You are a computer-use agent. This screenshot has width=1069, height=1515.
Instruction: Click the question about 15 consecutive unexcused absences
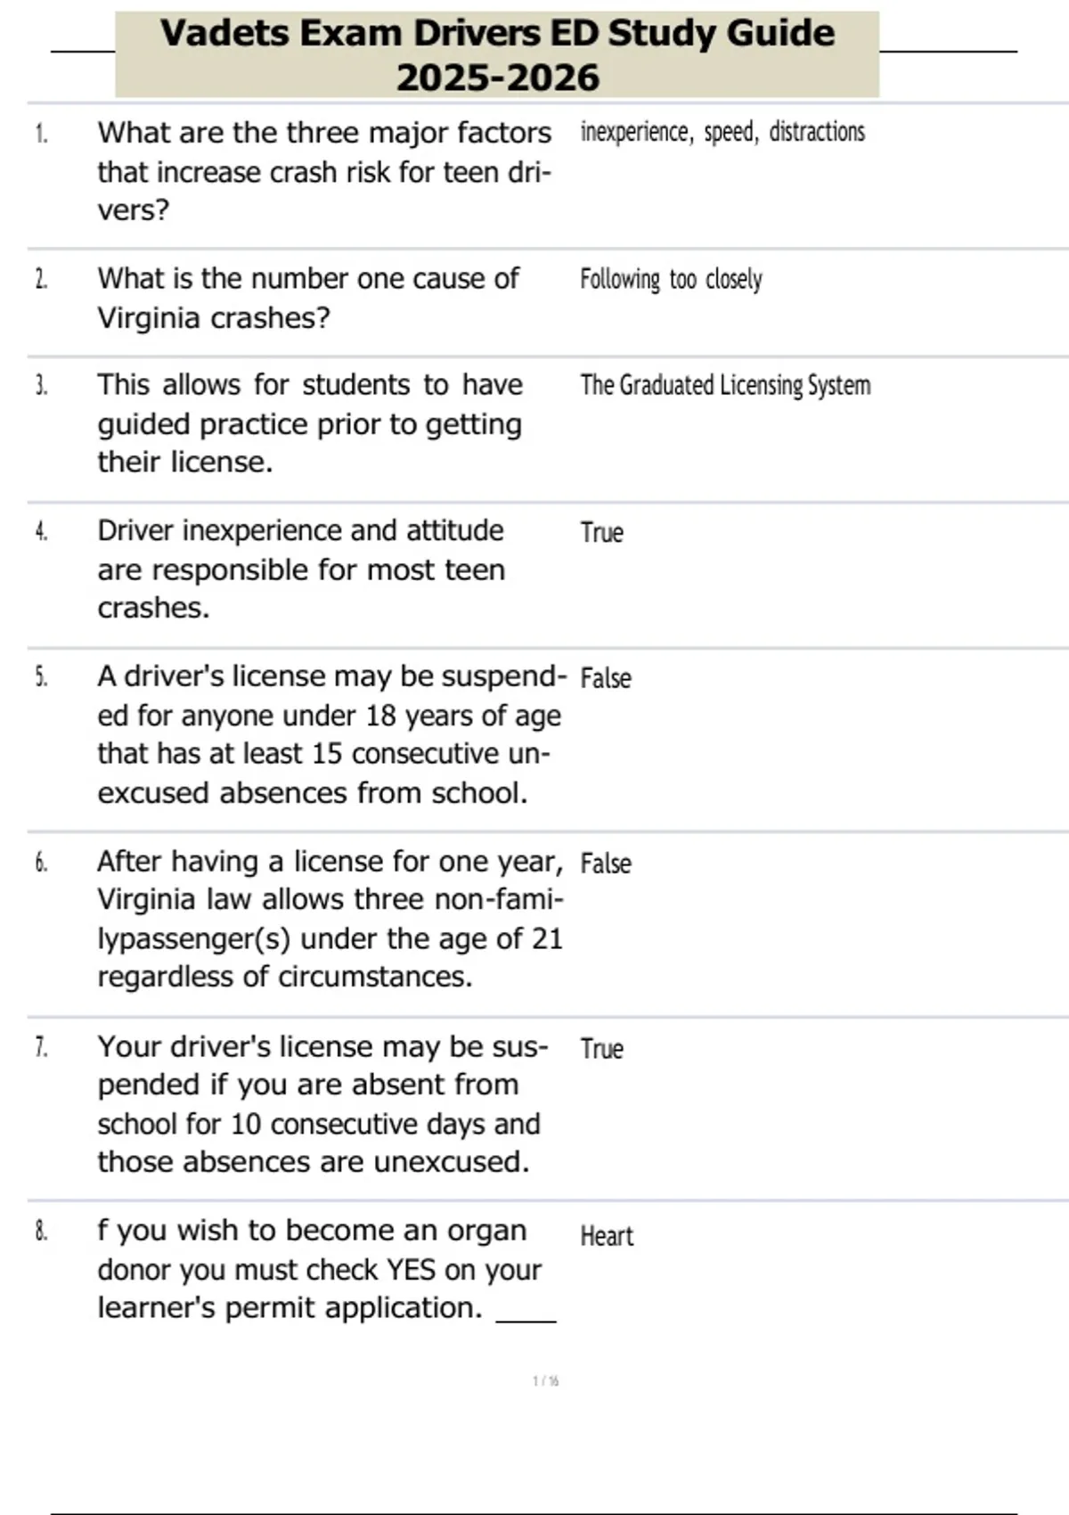330,734
